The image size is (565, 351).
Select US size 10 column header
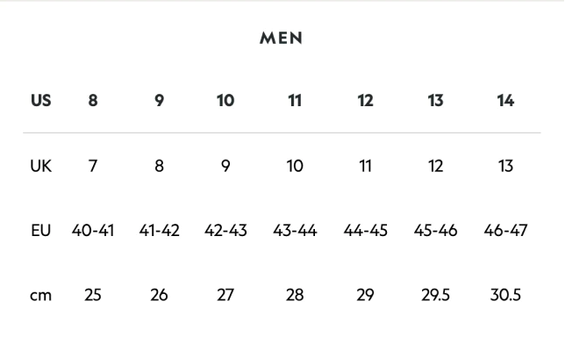pyautogui.click(x=225, y=101)
